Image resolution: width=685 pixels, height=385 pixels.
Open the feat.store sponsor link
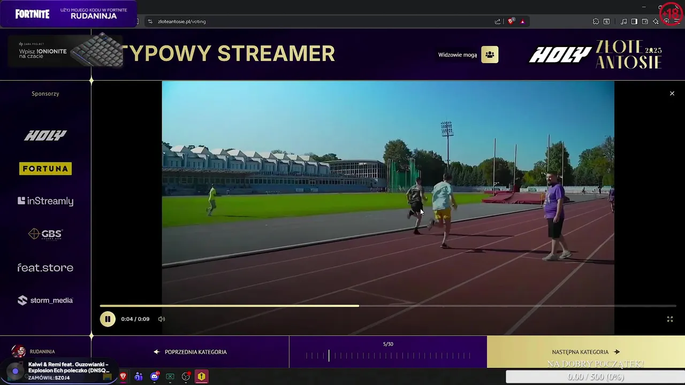coord(45,267)
